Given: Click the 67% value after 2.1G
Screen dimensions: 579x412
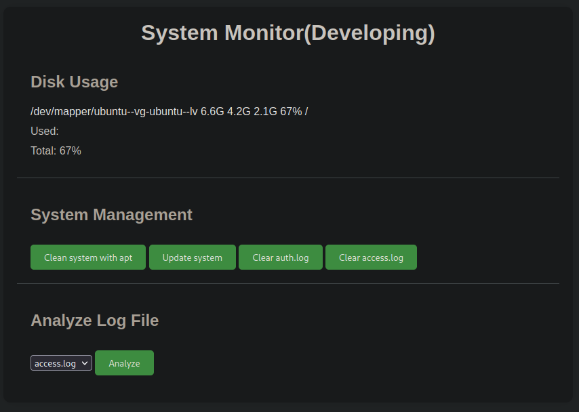Looking at the screenshot, I should point(291,111).
